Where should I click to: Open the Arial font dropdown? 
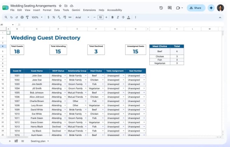(x=82, y=17)
